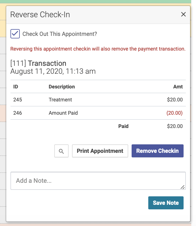196x226 pixels.
Task: Click the Paid total of $20.00
Action: tap(175, 126)
